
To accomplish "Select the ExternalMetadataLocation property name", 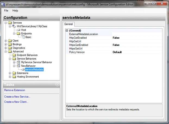I will coord(83,34).
